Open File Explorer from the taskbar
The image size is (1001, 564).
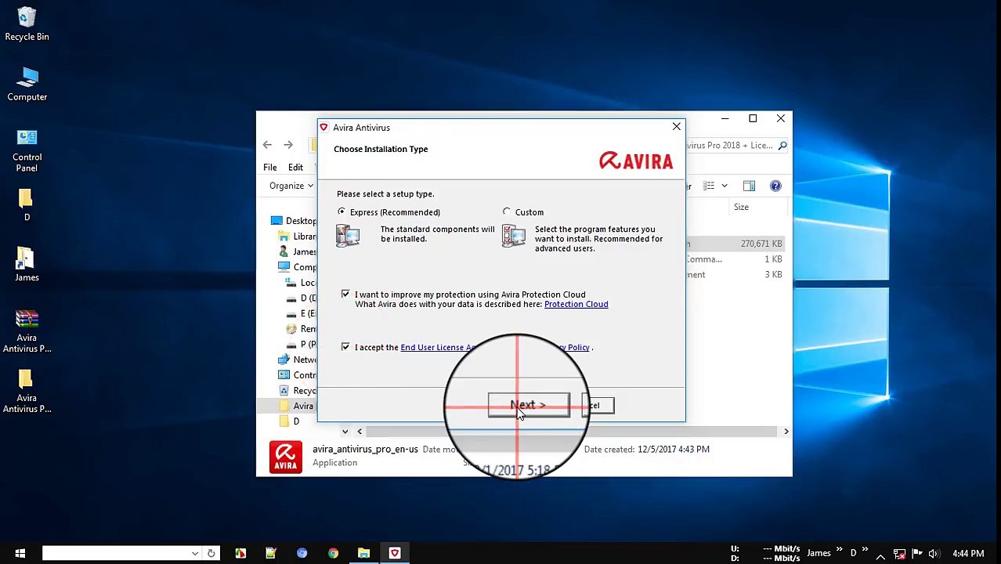click(363, 553)
